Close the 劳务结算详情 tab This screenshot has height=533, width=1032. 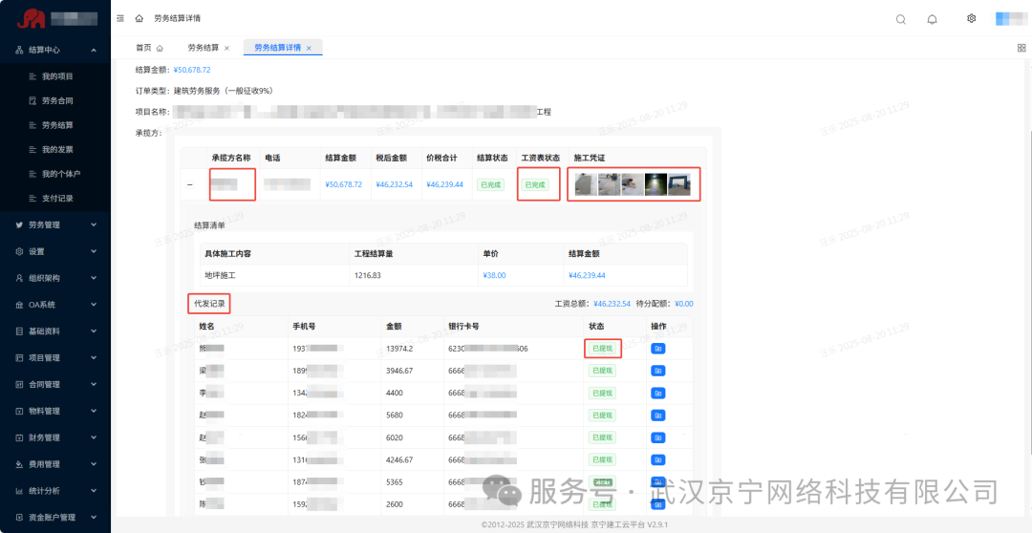(x=309, y=48)
